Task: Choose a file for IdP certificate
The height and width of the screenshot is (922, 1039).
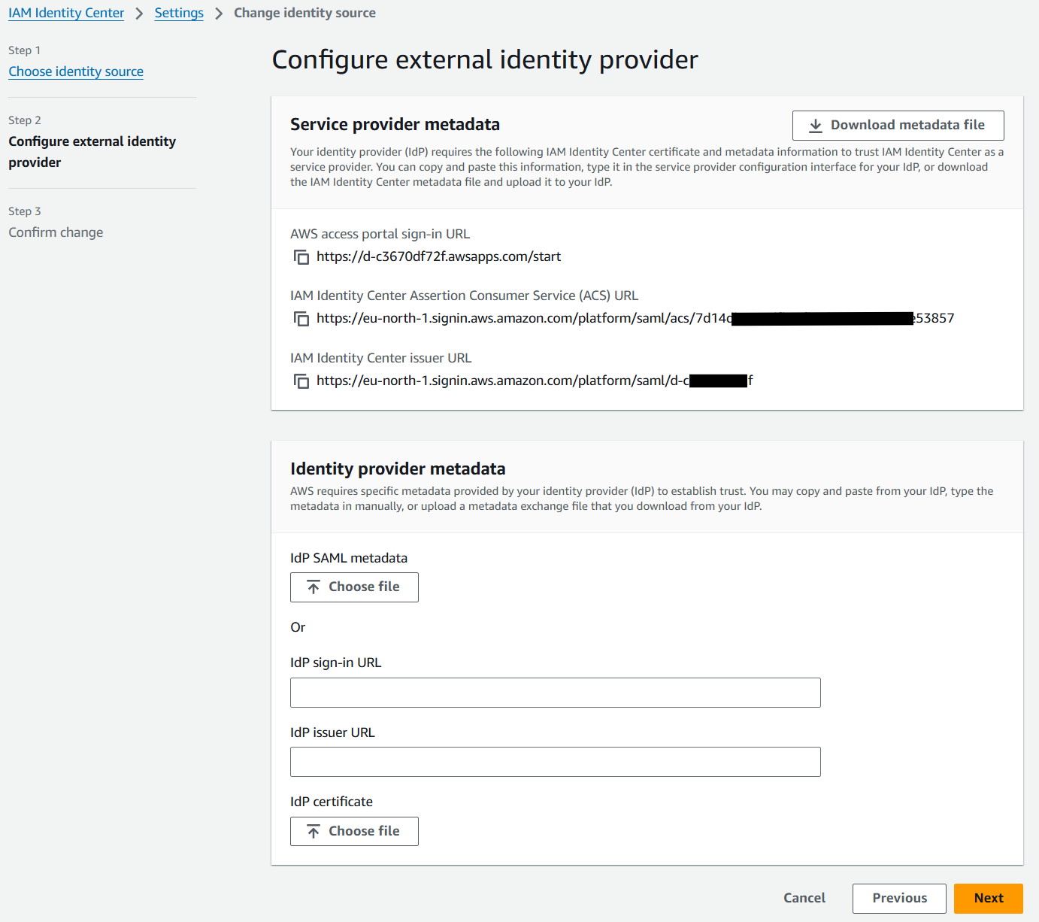Action: (354, 831)
